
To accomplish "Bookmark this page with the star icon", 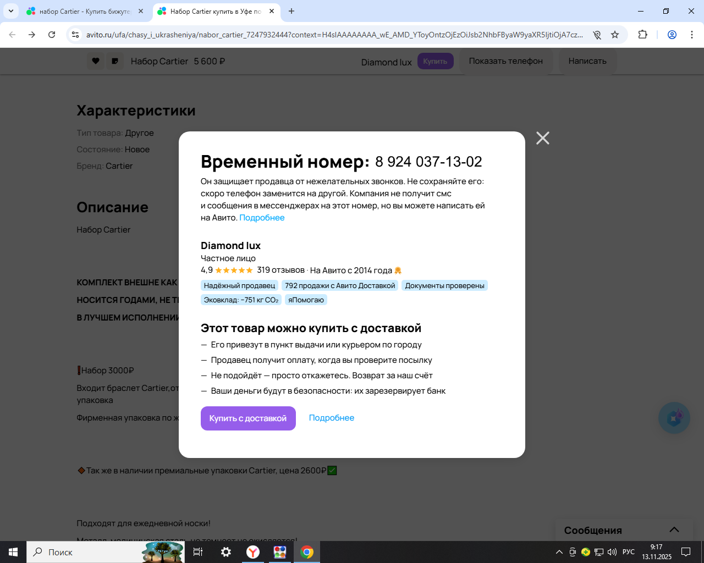I will coord(615,35).
